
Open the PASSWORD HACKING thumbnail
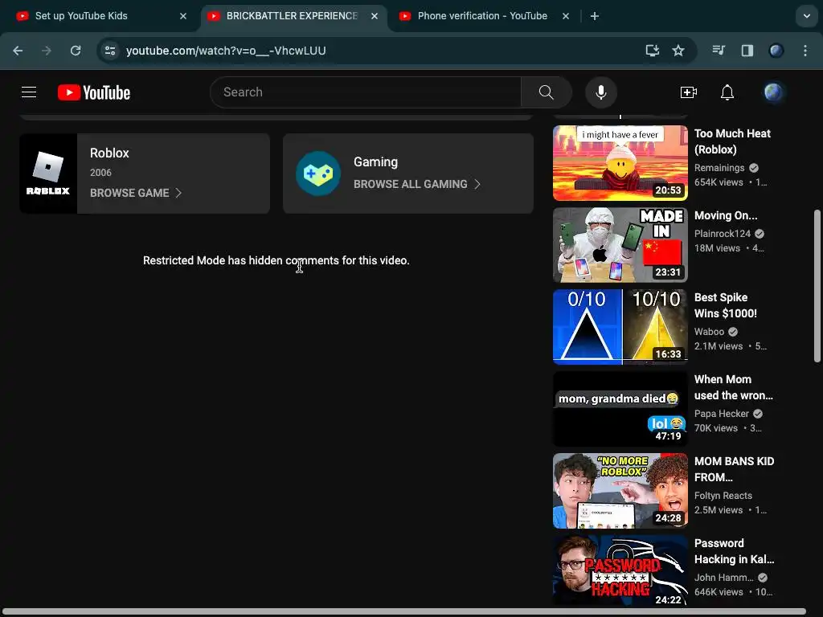pos(620,571)
